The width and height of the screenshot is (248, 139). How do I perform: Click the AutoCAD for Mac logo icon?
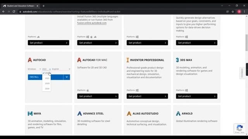coord(79,60)
